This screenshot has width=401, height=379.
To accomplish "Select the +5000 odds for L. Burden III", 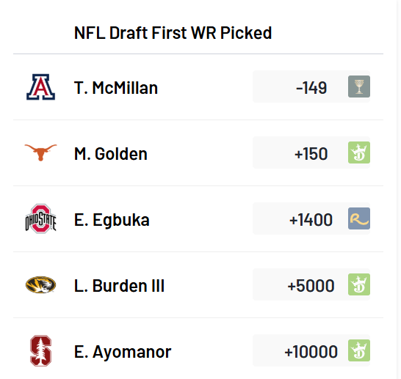I will coord(311,284).
